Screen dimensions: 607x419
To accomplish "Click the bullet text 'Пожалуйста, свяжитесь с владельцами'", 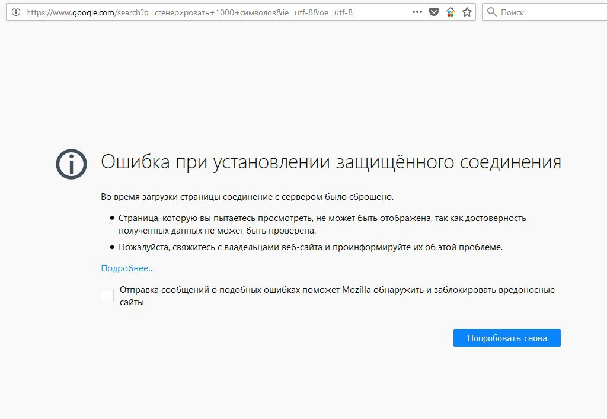I will point(311,247).
